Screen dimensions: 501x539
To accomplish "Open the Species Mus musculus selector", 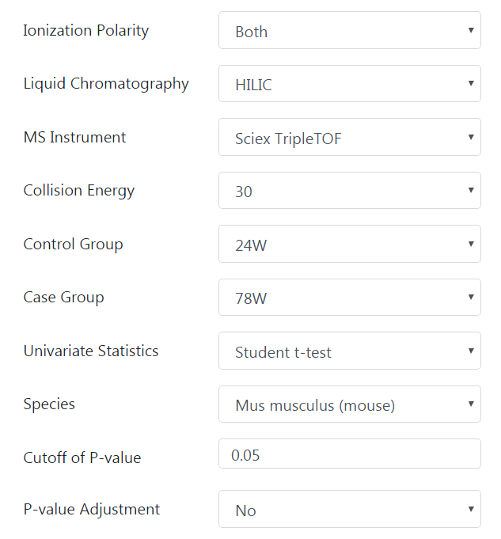I will click(x=349, y=404).
